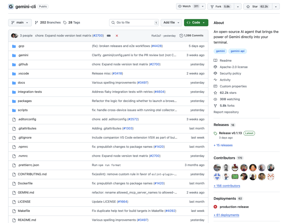The image size is (284, 223).
Task: Click the .editorconfig file icon
Action: coord(14,119)
